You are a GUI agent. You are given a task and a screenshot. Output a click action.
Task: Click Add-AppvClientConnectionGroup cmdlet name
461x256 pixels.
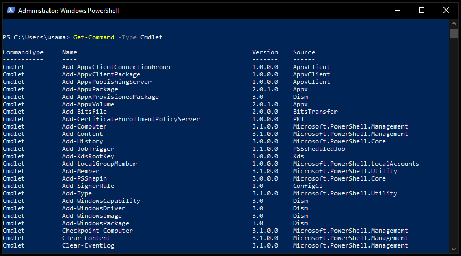click(x=116, y=67)
